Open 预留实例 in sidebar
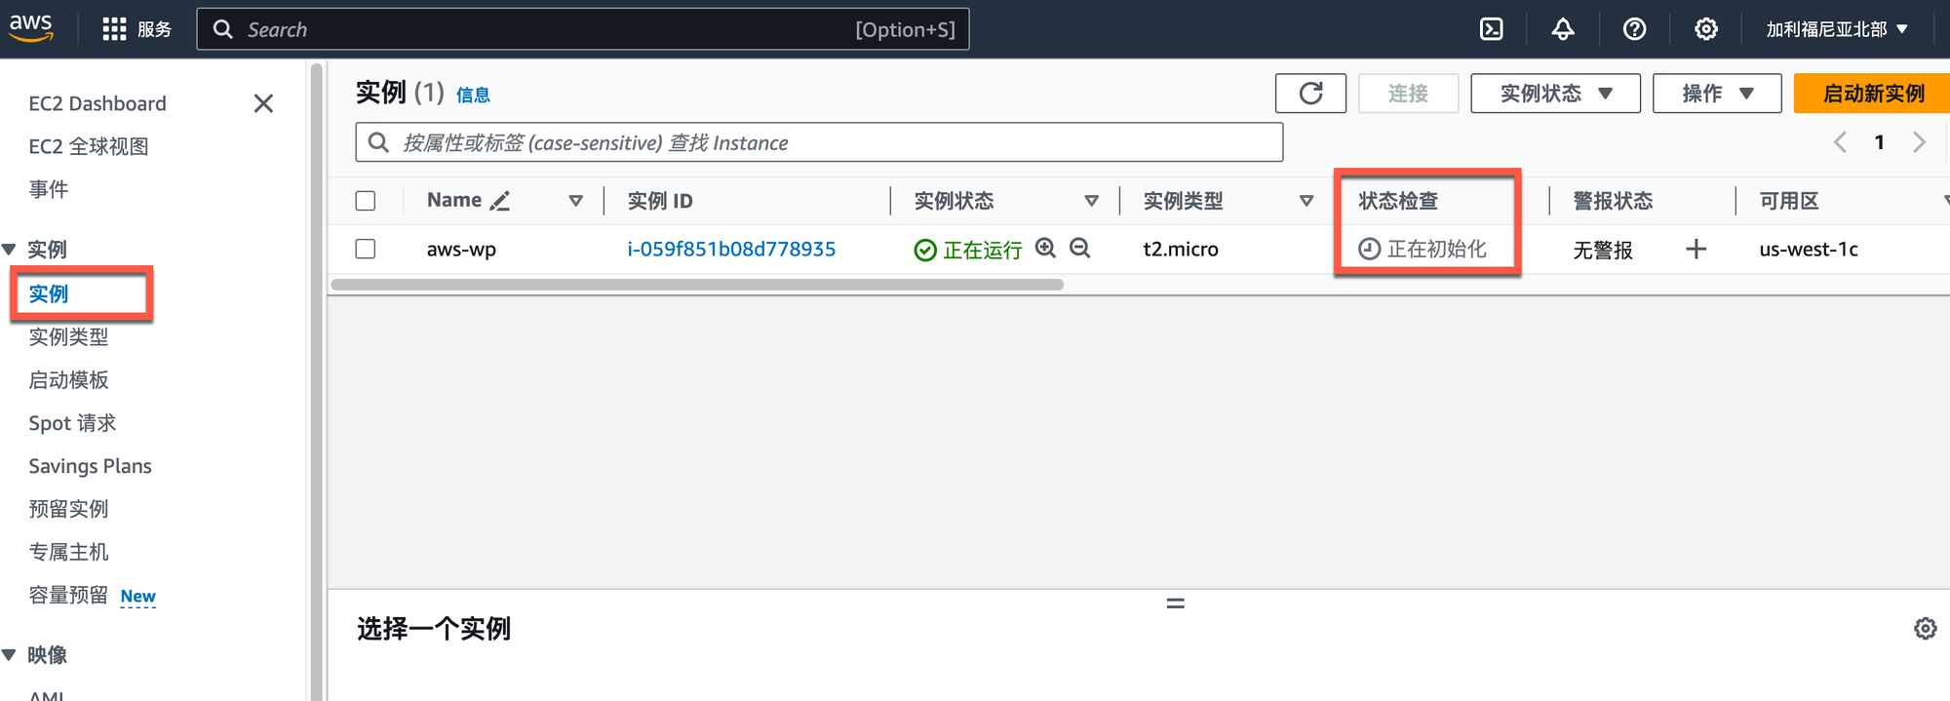This screenshot has width=1950, height=701. 68,509
